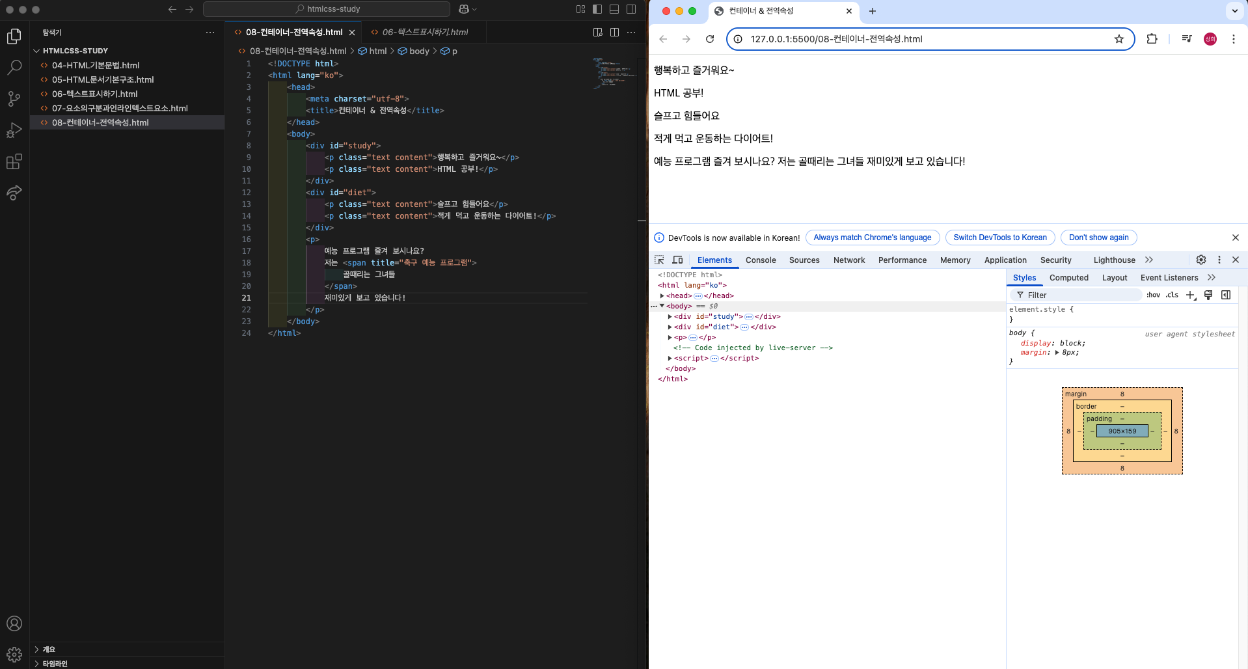Screen dimensions: 1248x669
Task: Expand the div id="study" node
Action: pos(670,316)
